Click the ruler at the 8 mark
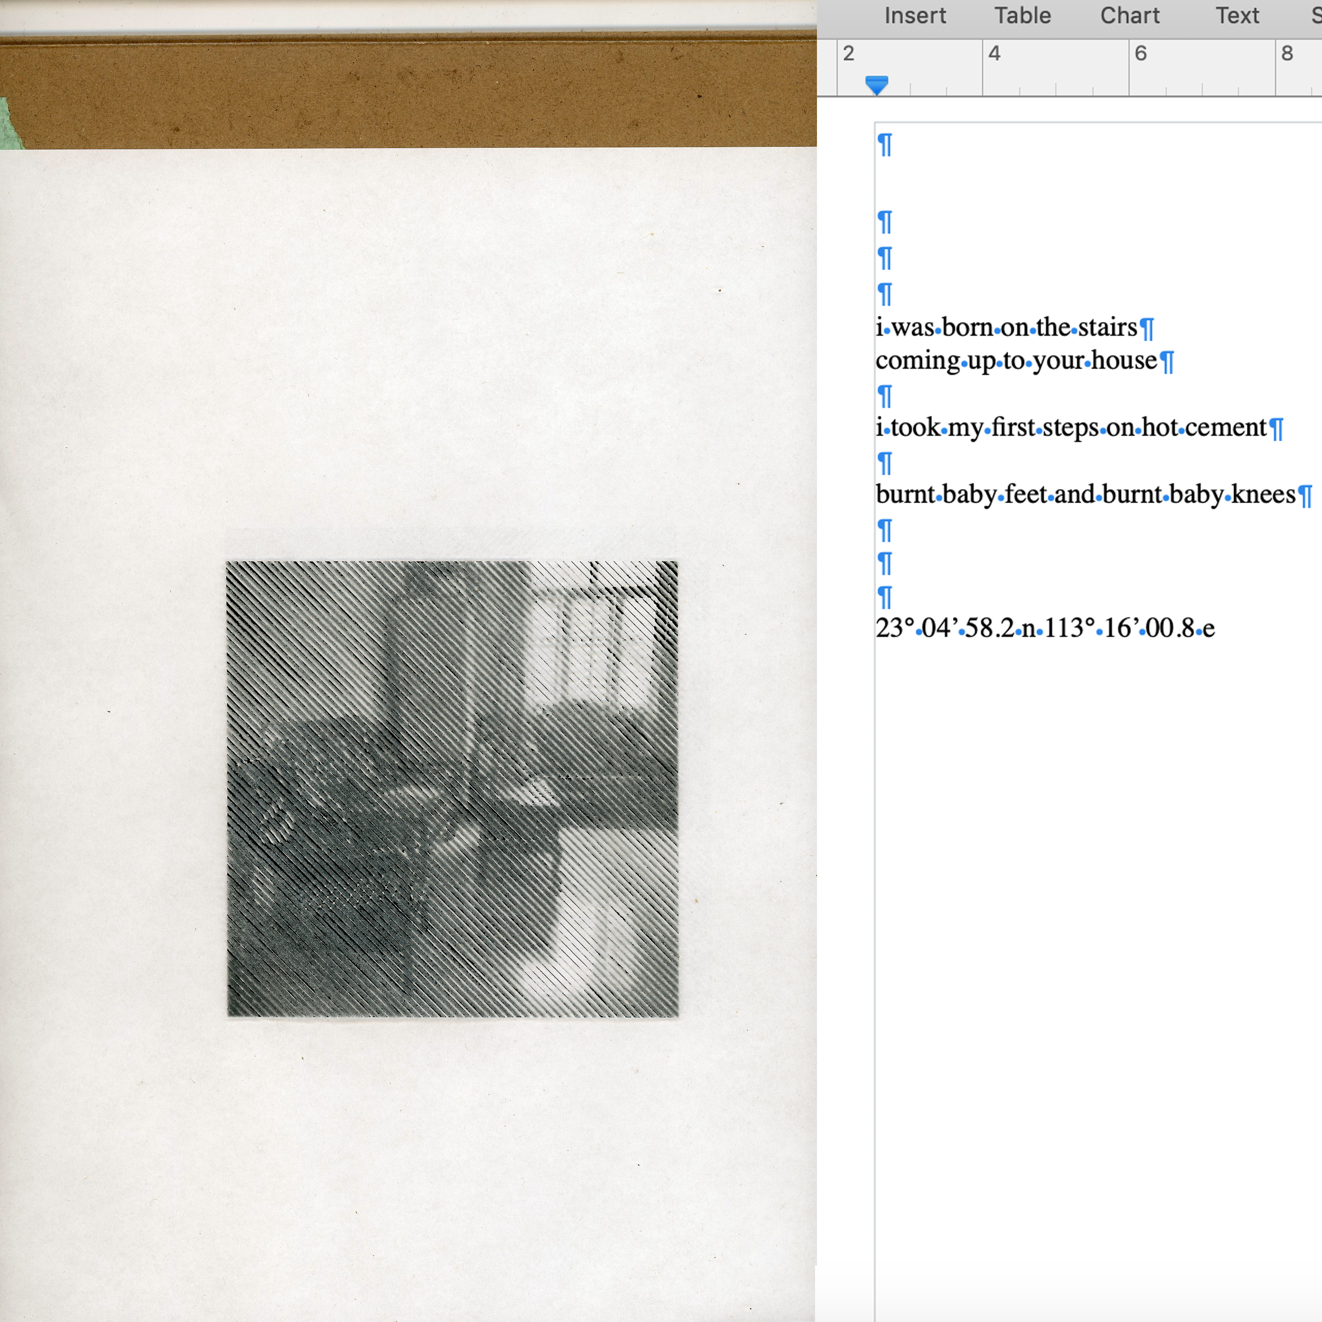The width and height of the screenshot is (1322, 1322). pyautogui.click(x=1287, y=54)
